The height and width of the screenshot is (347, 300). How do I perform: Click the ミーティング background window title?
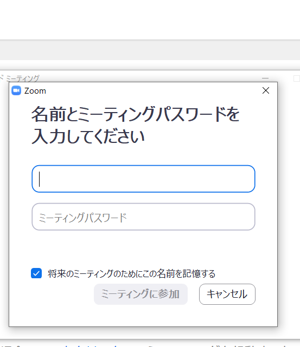point(22,78)
